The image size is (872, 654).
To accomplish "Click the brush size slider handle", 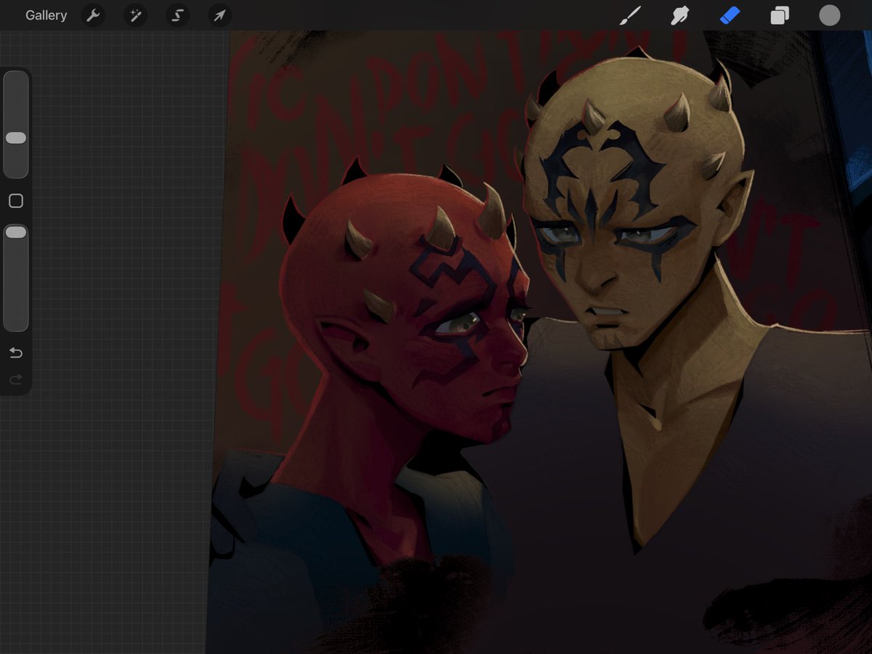I will click(x=16, y=138).
